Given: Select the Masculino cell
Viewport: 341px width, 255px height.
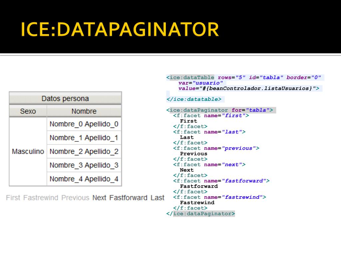Looking at the screenshot, I should click(x=28, y=151).
